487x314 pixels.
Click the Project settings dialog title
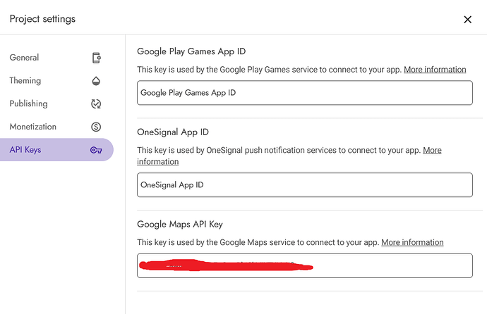tap(42, 19)
